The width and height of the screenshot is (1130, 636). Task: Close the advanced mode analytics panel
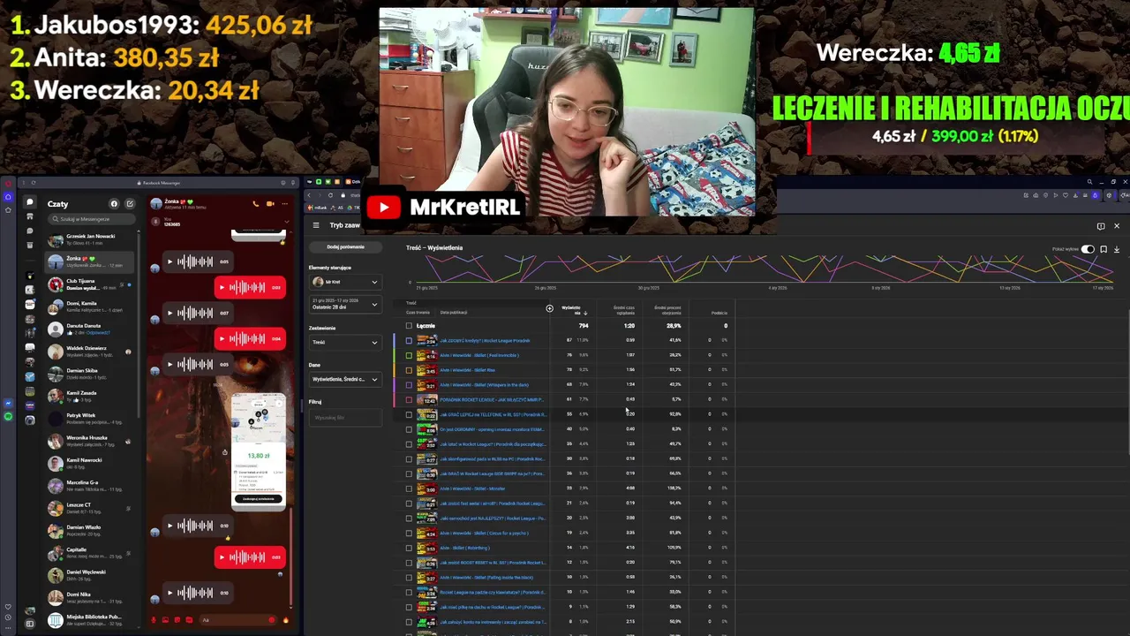point(1117,226)
